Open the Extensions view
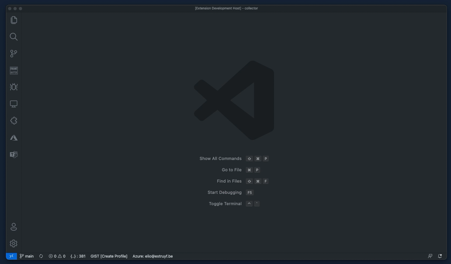 [x=14, y=121]
